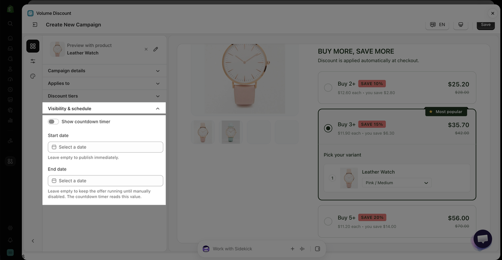The image size is (502, 260).
Task: Toggle Show countdown timer switch
Action: click(x=53, y=121)
